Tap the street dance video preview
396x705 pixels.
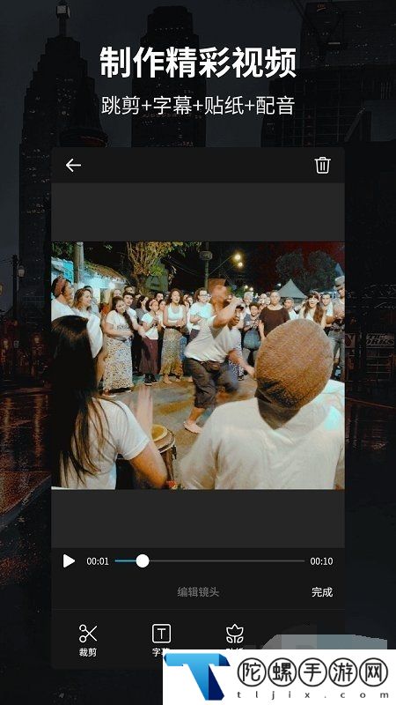point(198,366)
